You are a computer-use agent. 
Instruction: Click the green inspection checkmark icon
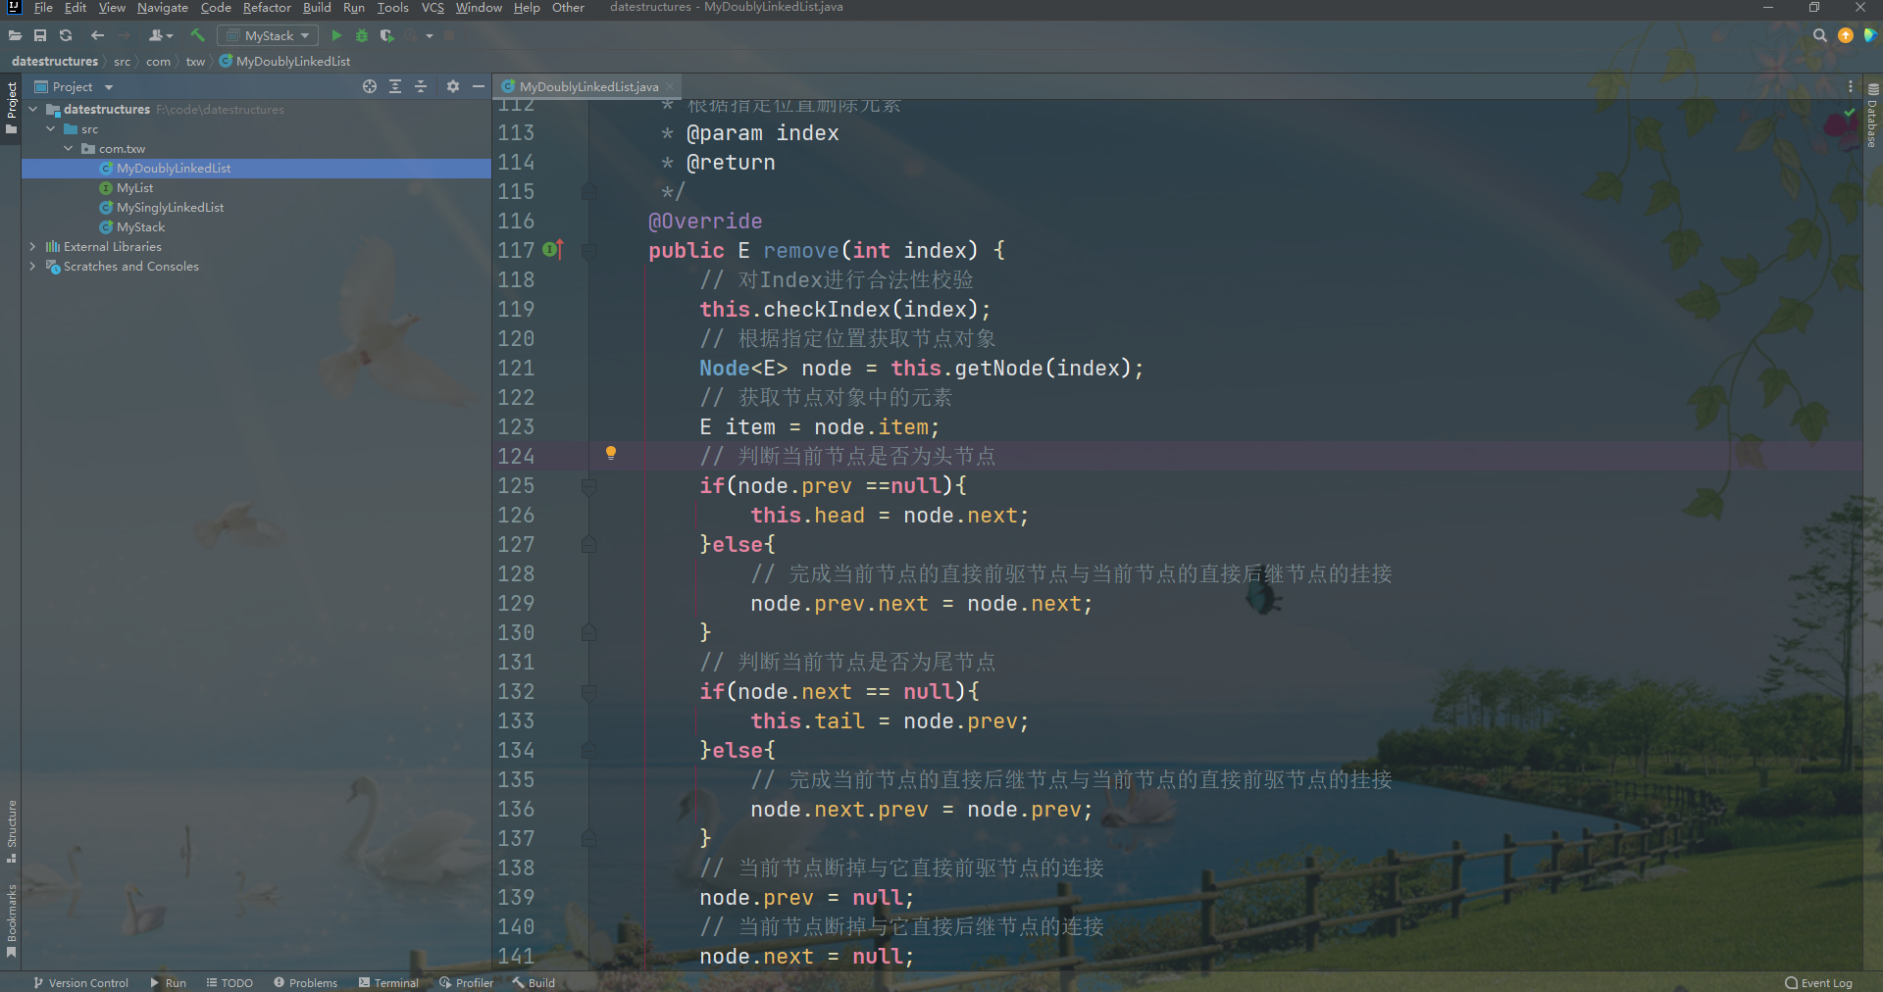coord(1850,112)
